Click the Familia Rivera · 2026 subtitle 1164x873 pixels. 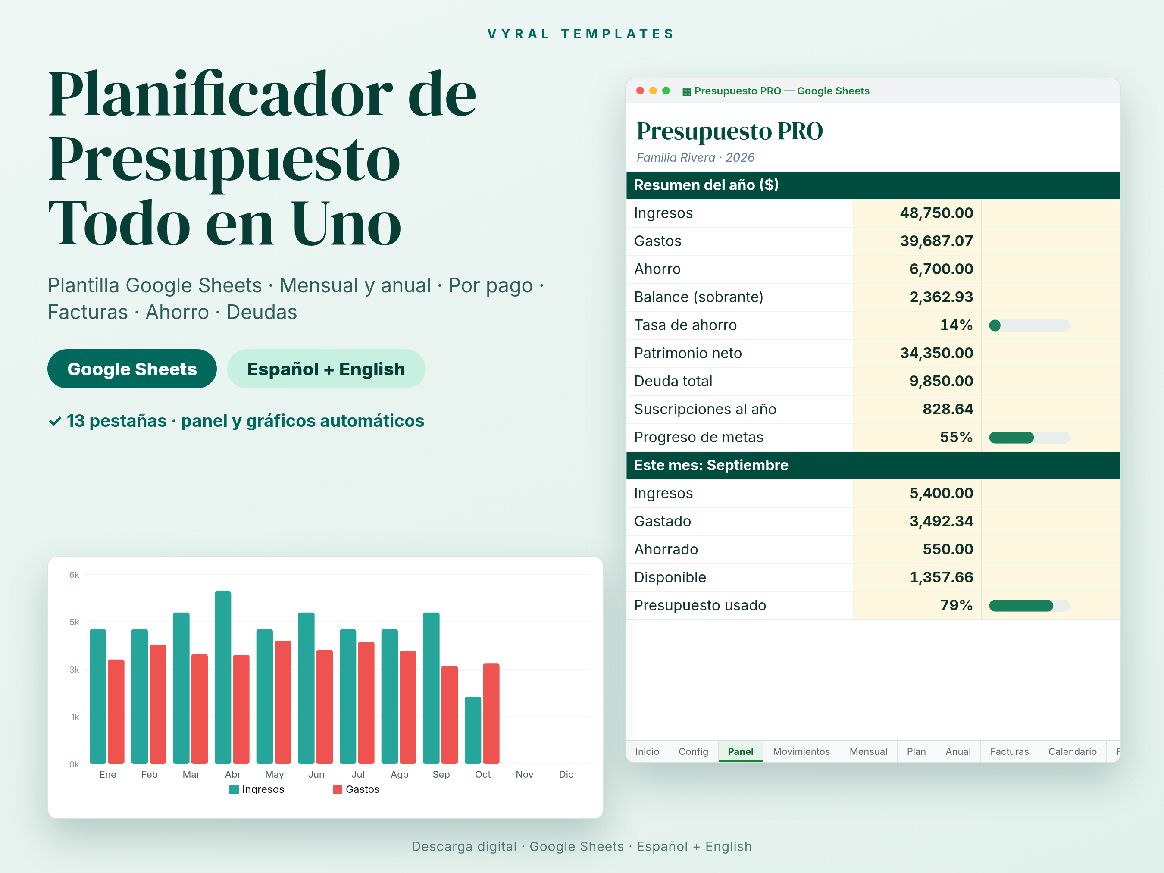pos(695,157)
